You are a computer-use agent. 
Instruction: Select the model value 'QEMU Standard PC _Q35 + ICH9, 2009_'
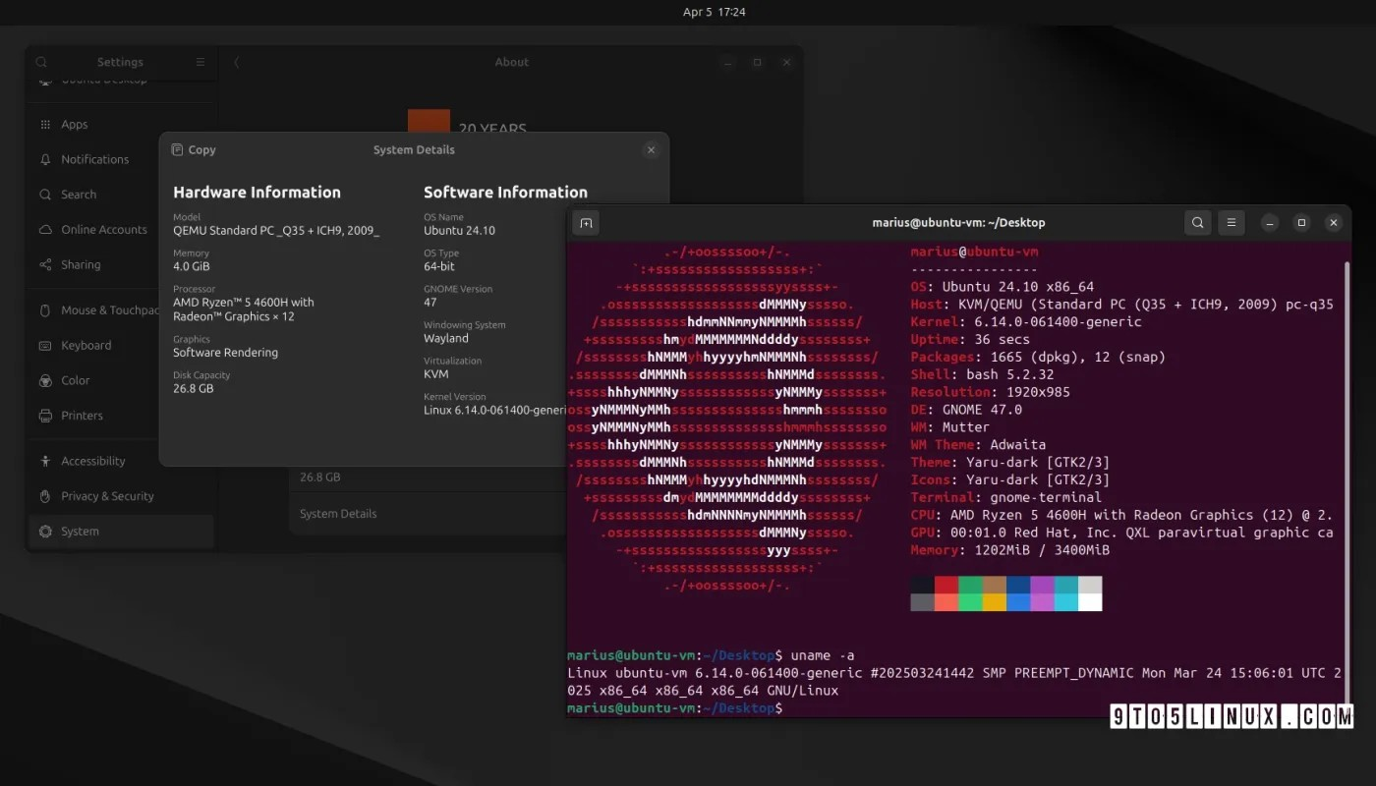tap(276, 231)
